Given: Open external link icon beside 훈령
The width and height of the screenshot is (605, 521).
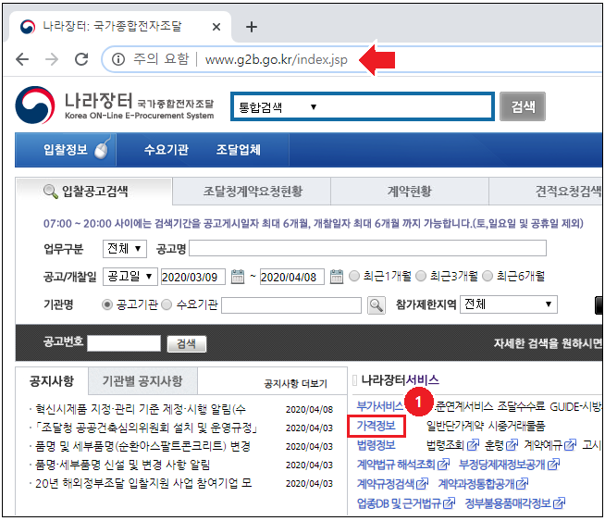Looking at the screenshot, I should [x=512, y=445].
